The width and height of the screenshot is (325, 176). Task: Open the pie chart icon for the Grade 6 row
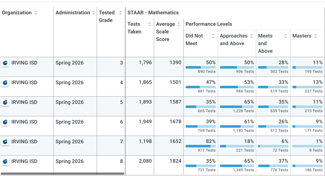[x=5, y=122]
